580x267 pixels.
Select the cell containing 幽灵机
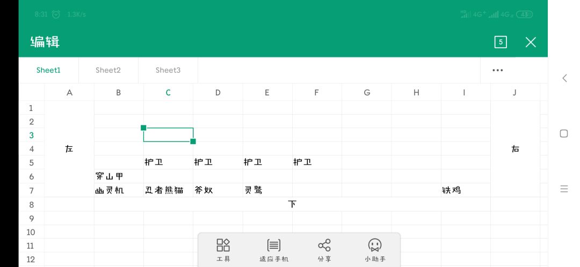(x=119, y=190)
